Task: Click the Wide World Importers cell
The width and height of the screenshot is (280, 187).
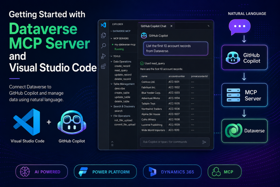Action: pyautogui.click(x=153, y=130)
